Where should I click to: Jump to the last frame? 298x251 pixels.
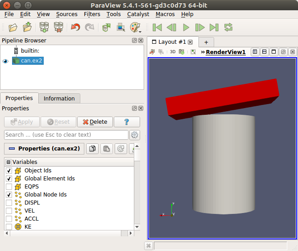click(214, 27)
